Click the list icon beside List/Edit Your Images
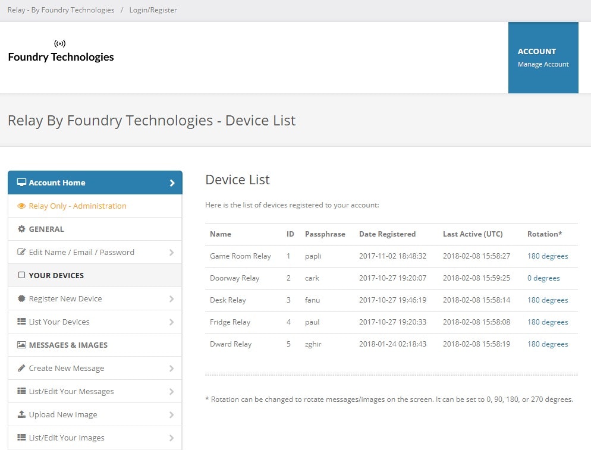Screen dimensions: 591x450 [21, 438]
